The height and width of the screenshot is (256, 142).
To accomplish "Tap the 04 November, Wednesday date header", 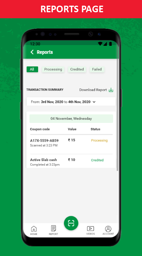I will pos(71,118).
